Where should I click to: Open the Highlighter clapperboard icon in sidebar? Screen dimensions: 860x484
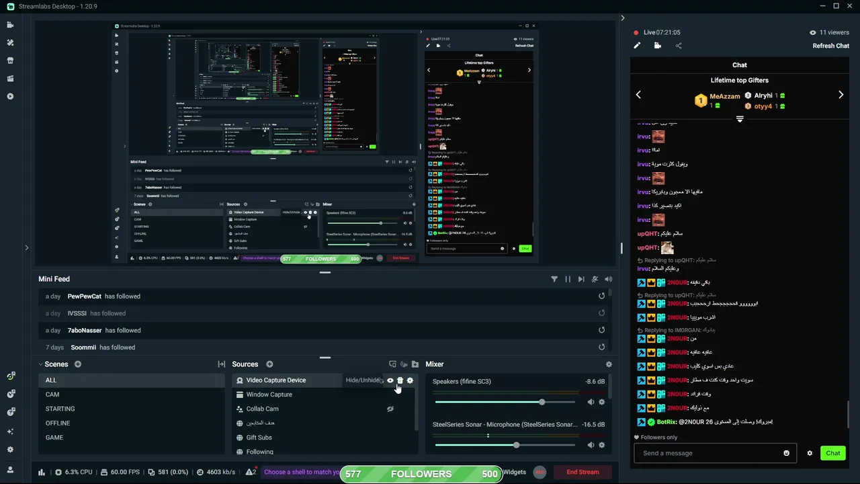point(10,79)
